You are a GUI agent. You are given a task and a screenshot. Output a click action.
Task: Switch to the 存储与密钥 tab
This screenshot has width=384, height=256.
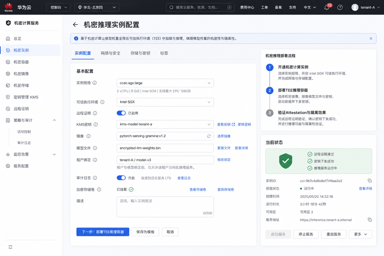[x=140, y=53]
